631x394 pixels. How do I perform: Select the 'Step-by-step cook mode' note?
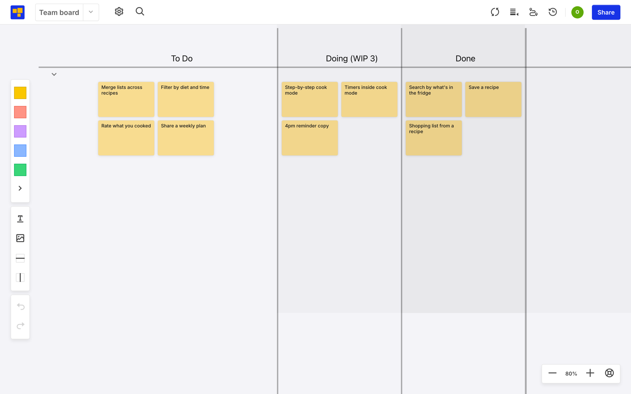pyautogui.click(x=310, y=99)
